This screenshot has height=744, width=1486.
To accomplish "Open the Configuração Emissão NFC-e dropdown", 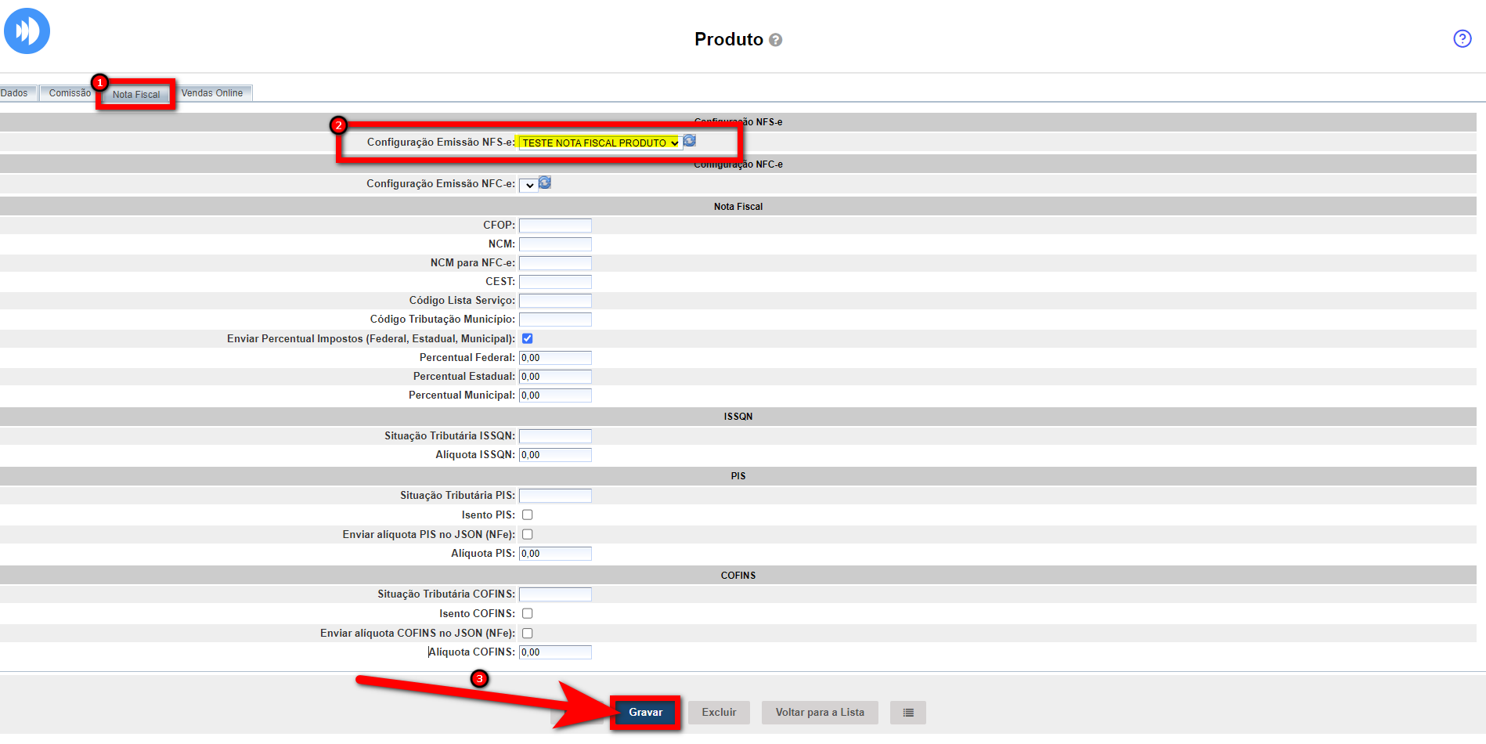I will point(528,185).
